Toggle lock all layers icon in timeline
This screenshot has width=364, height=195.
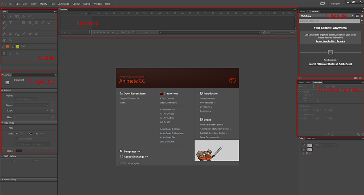[86, 13]
